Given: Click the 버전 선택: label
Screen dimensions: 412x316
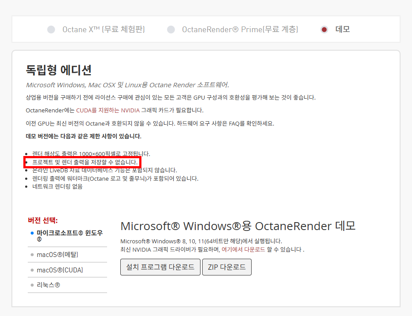Looking at the screenshot, I should click(x=43, y=220).
